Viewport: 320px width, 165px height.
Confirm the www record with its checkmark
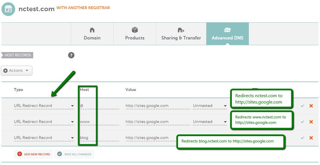point(303,122)
